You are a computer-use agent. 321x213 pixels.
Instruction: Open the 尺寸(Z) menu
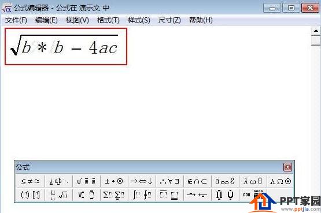point(169,20)
